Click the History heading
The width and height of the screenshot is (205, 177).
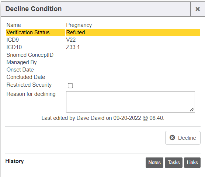(14, 161)
